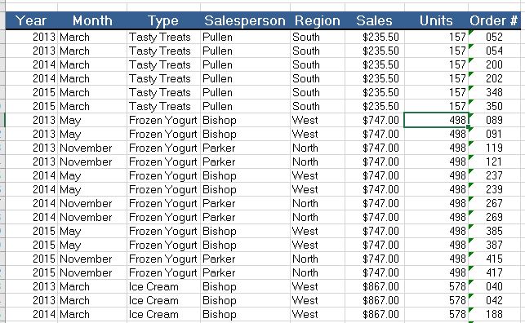Select order number cell 089
The width and height of the screenshot is (525, 323).
[x=494, y=120]
